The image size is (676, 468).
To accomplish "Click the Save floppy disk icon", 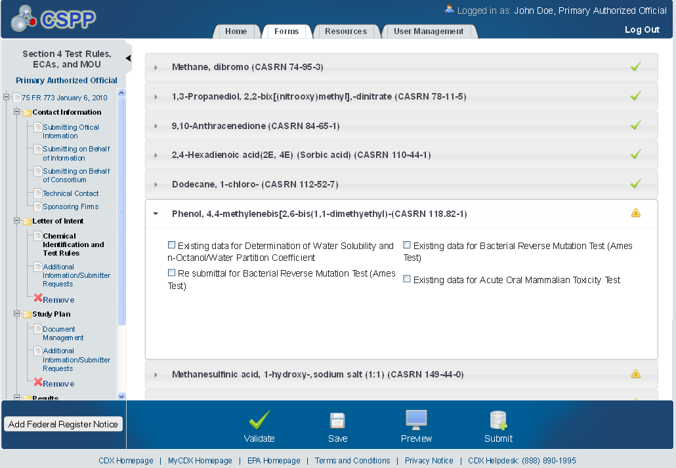I will pyautogui.click(x=337, y=420).
